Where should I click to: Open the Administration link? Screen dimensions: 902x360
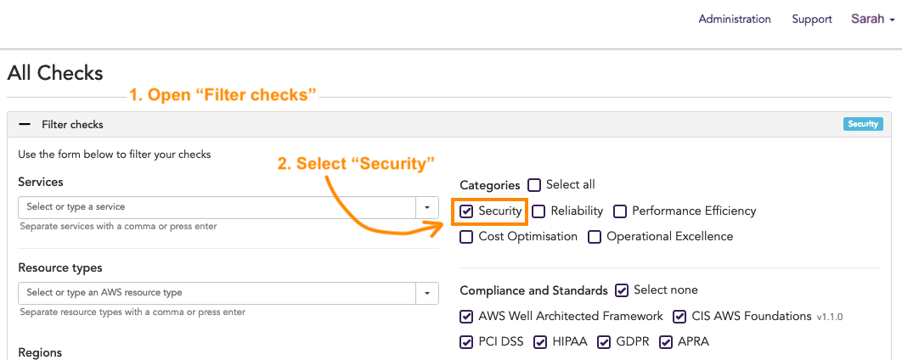point(735,19)
